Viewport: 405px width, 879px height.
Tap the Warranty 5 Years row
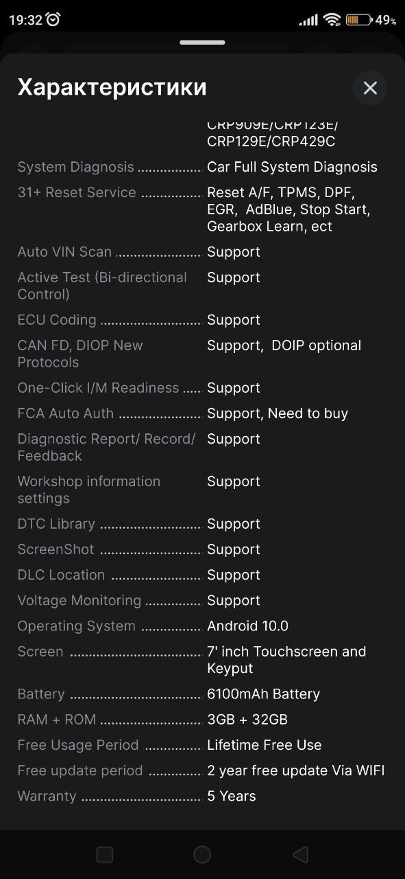pyautogui.click(x=202, y=796)
